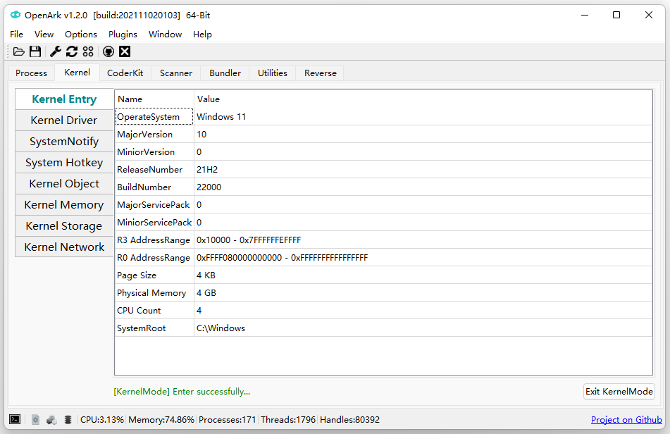Open settings via the wrench toolbar icon

click(x=54, y=51)
